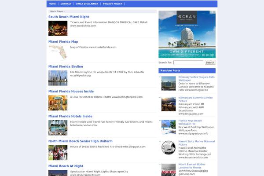264x176 pixels.
Task: Open the Miami Beach At Night post
Action: [x=66, y=166]
